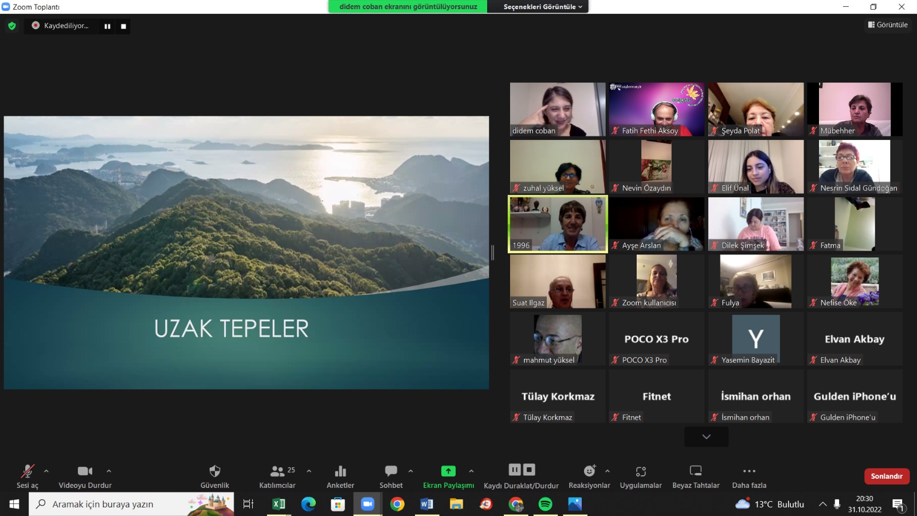Open the Görüntüle view options
The image size is (917, 516).
click(x=888, y=25)
